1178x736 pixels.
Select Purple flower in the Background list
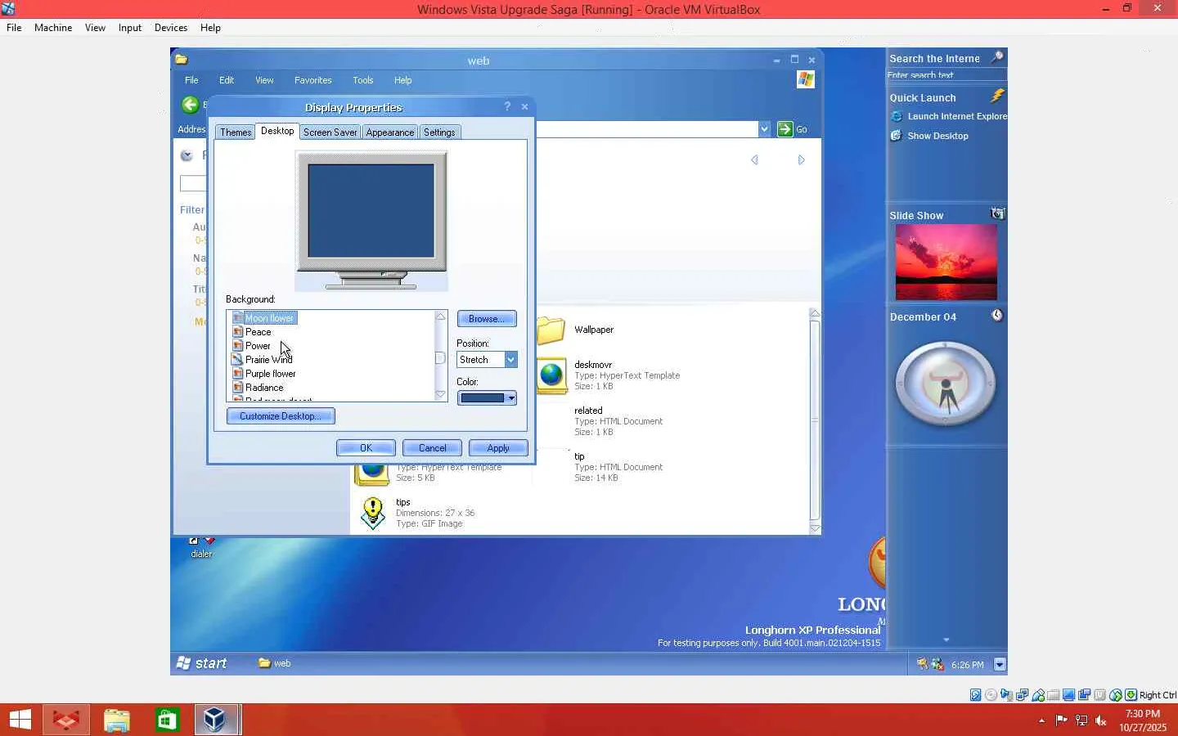[x=270, y=374]
